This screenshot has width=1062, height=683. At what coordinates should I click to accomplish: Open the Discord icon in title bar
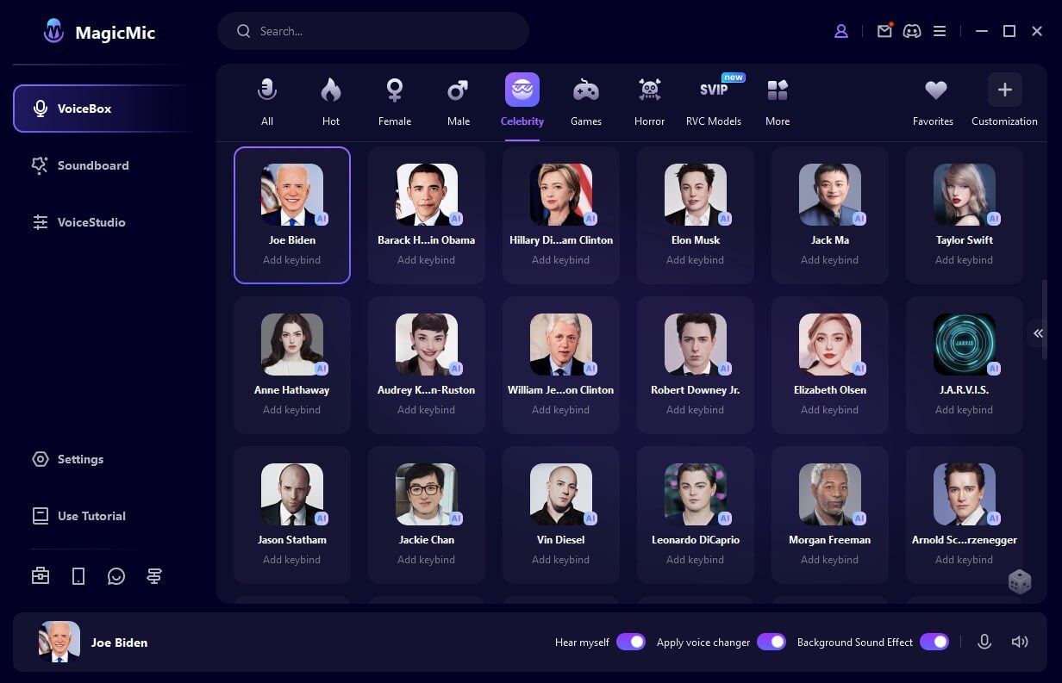[911, 31]
